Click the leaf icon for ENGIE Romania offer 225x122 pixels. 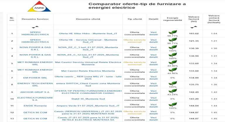[x=173, y=105]
